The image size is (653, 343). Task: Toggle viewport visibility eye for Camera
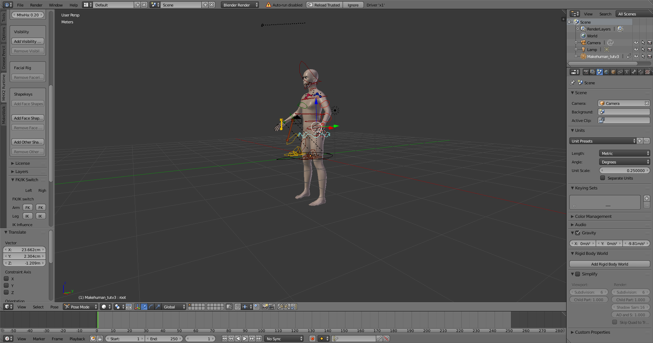click(636, 42)
